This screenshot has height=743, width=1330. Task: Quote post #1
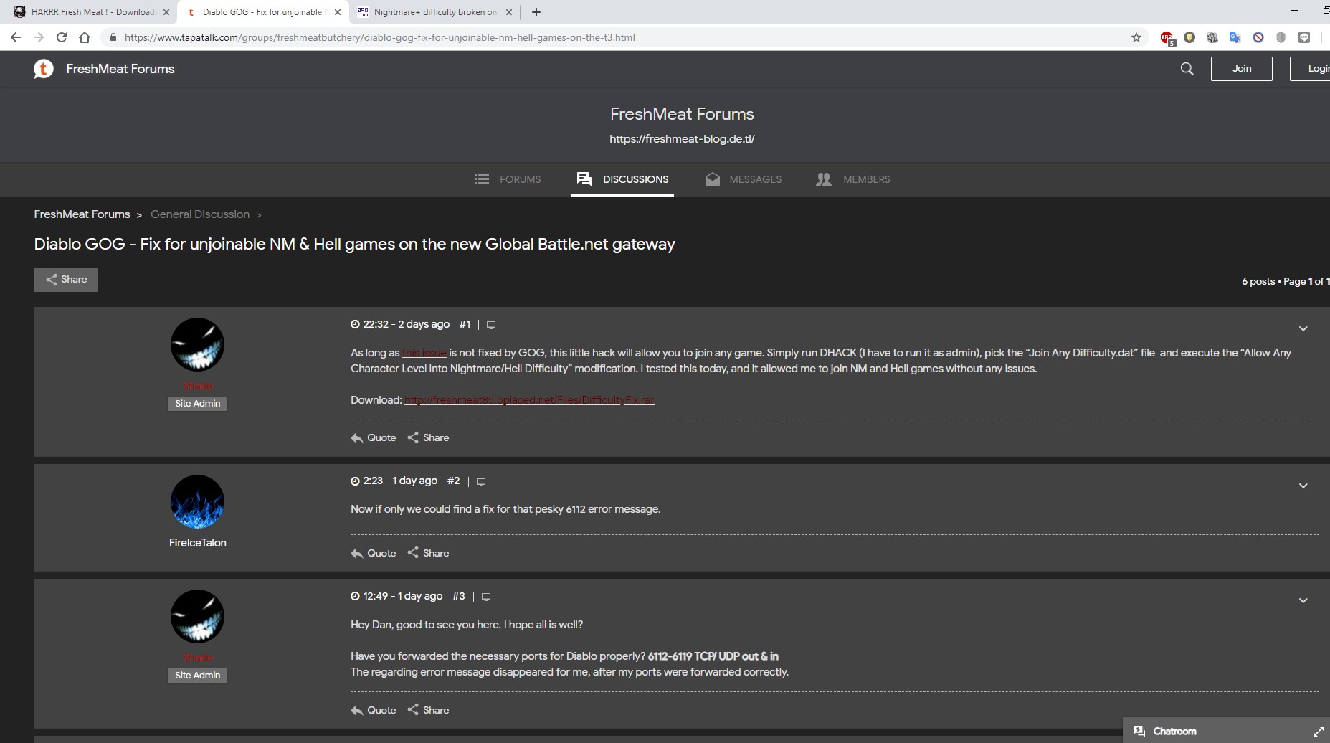tap(374, 437)
